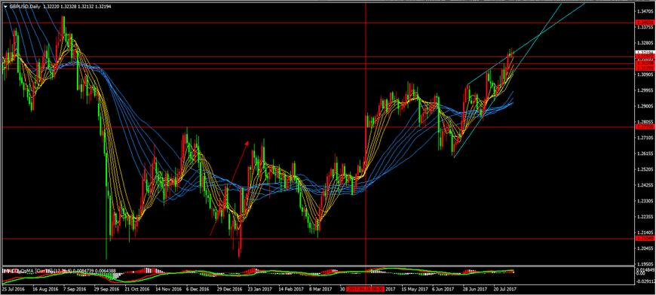Click the 1.34705 price scale label

tap(645, 11)
